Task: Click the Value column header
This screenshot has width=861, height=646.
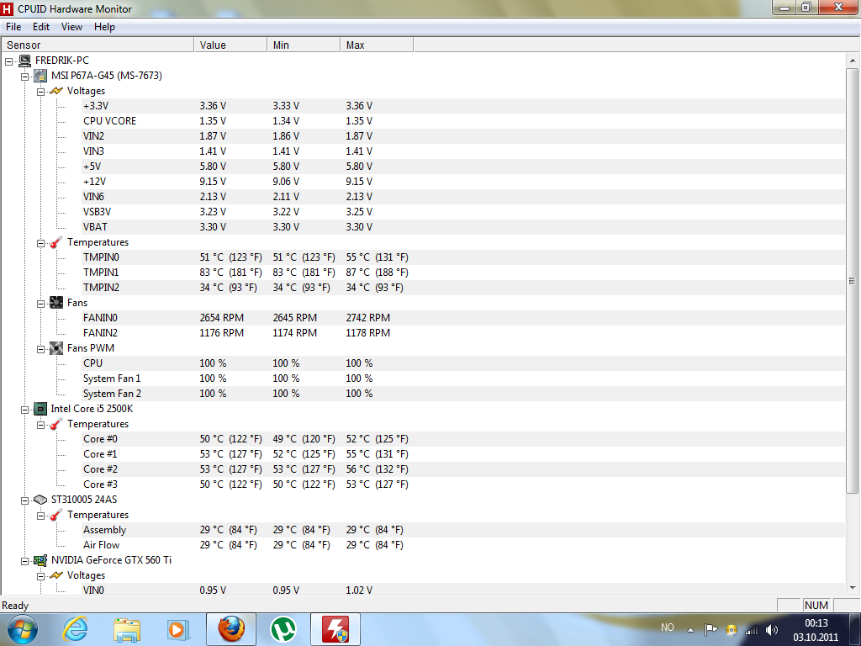Action: (x=230, y=45)
